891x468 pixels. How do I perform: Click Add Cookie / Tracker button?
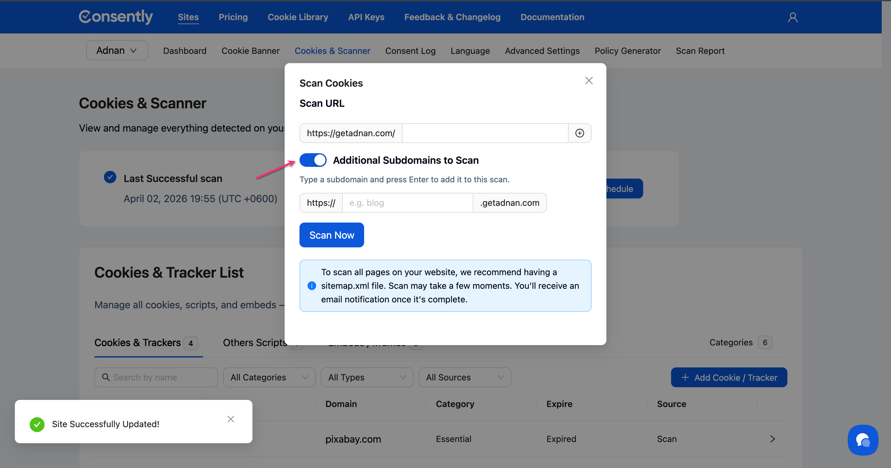[x=729, y=377]
